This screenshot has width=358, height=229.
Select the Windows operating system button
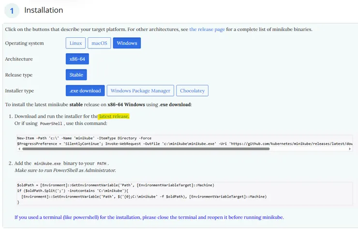tap(127, 43)
